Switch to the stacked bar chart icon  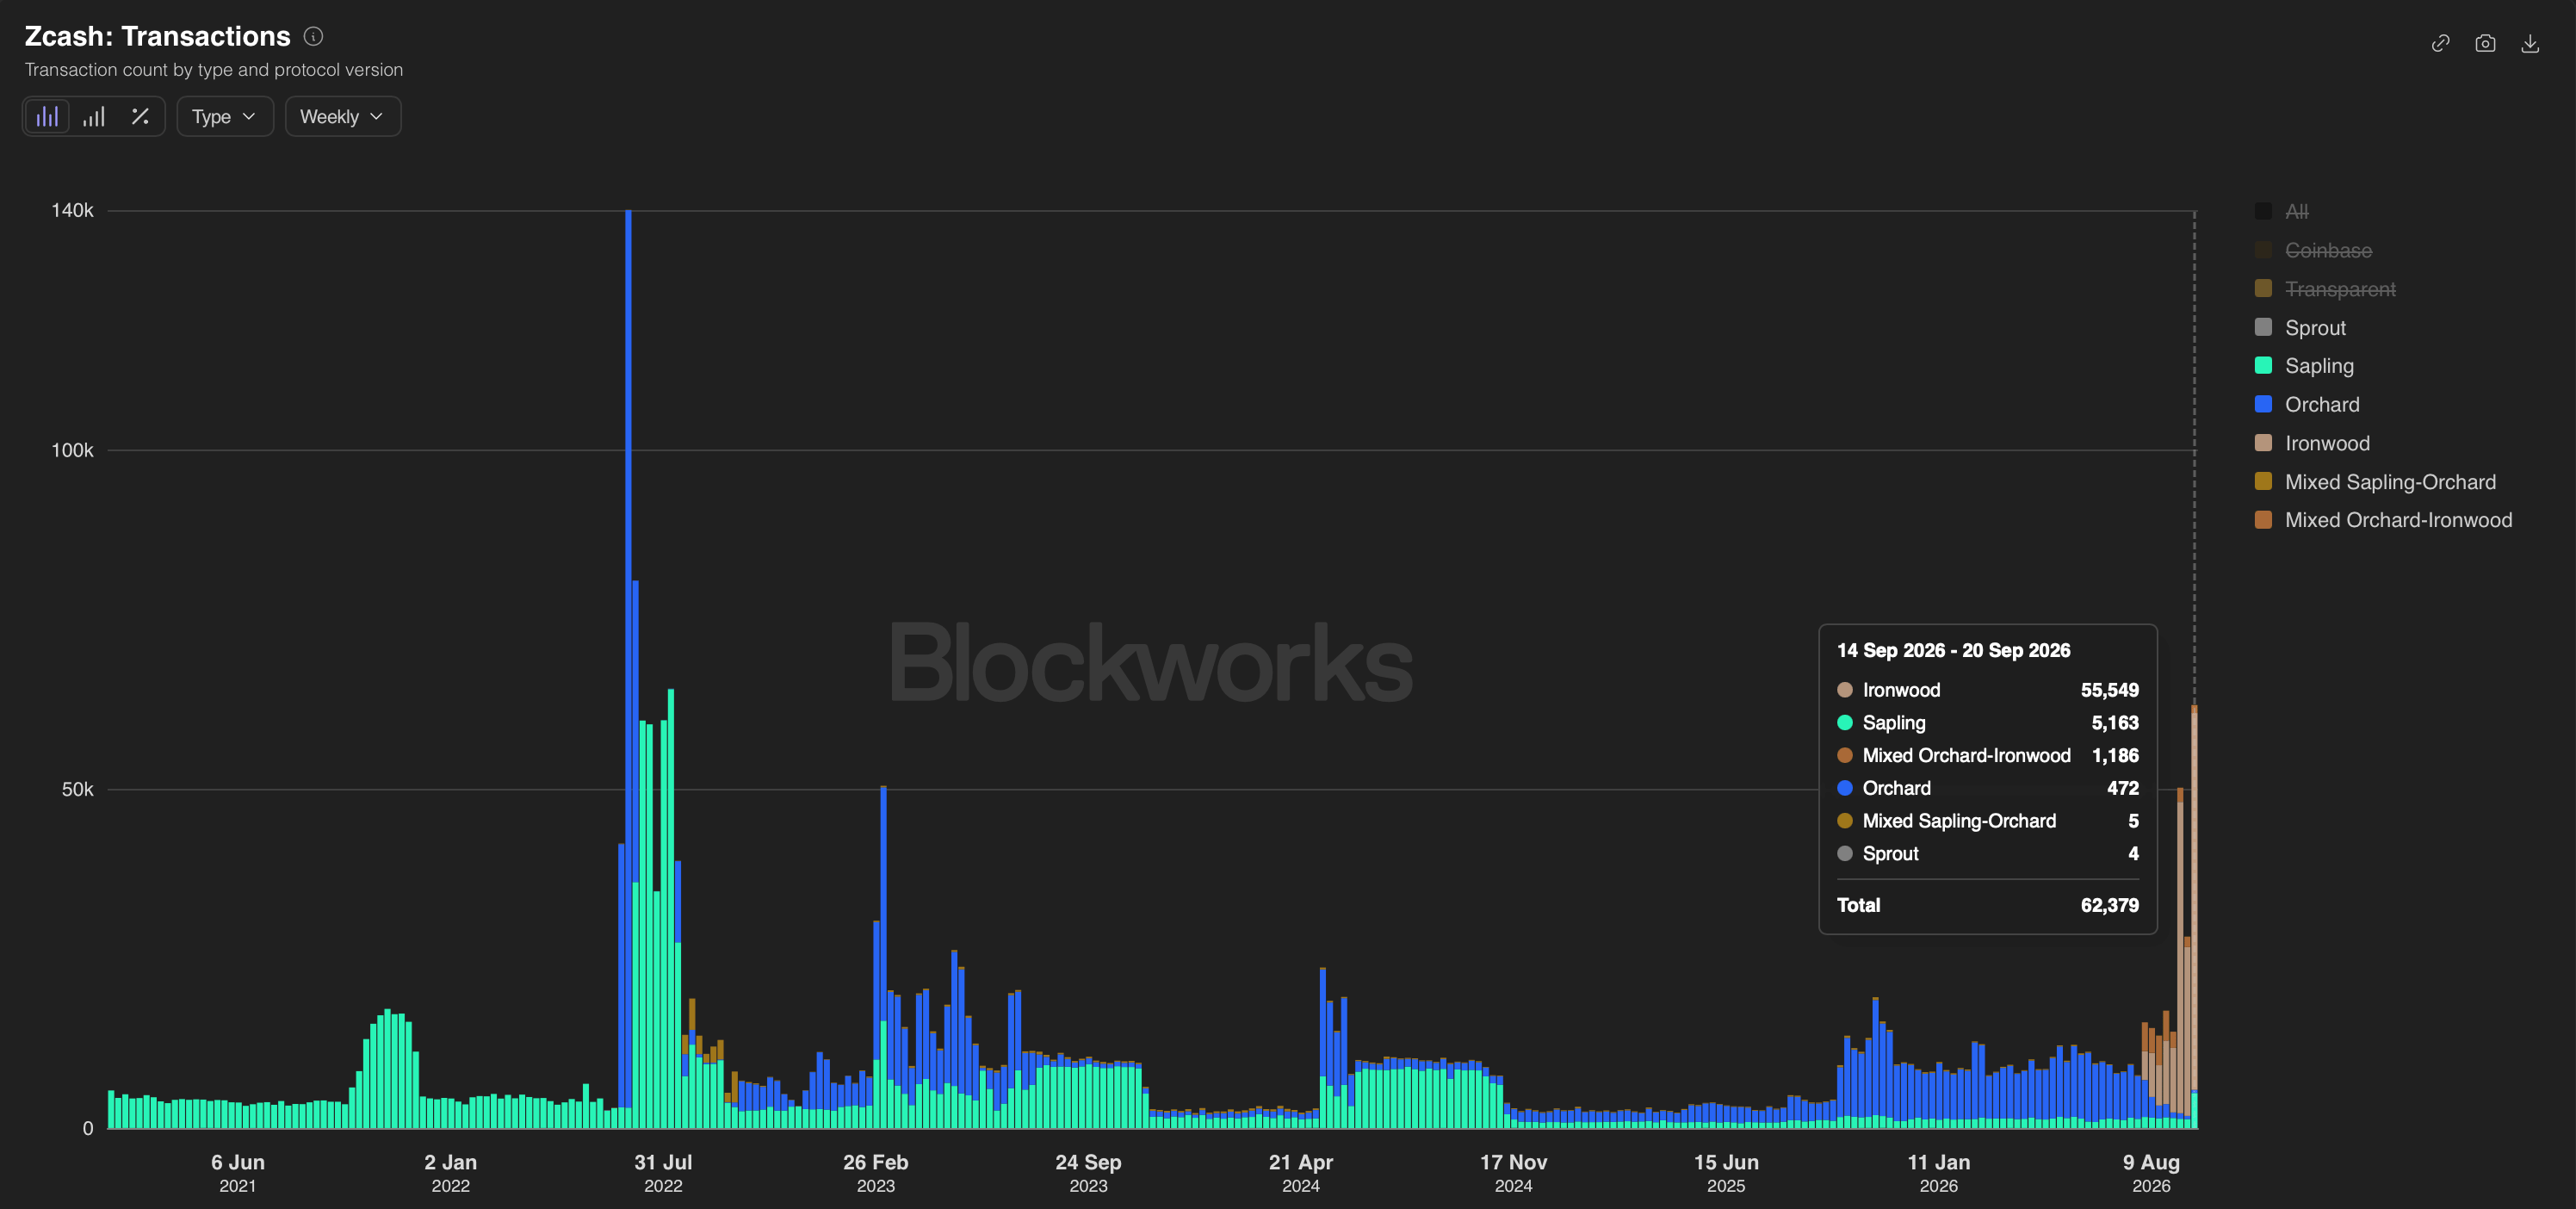coord(94,116)
